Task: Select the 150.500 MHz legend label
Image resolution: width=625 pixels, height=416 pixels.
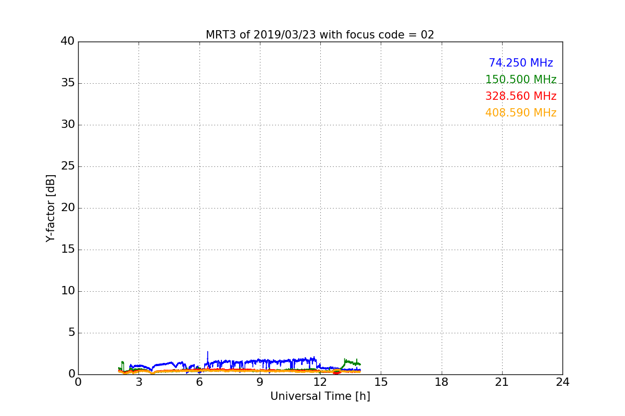Action: (x=521, y=80)
